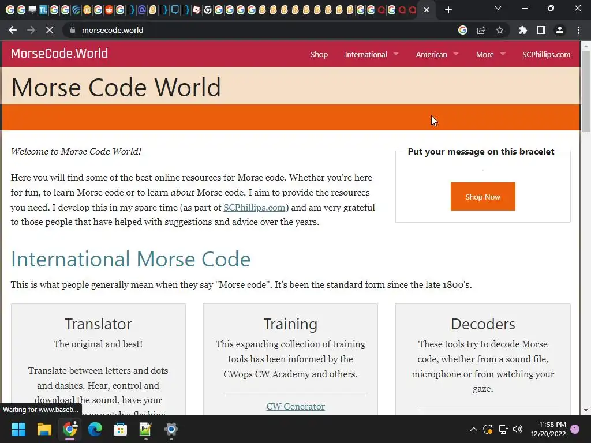Open Microsoft Store from the taskbar
This screenshot has width=591, height=443.
[120, 429]
